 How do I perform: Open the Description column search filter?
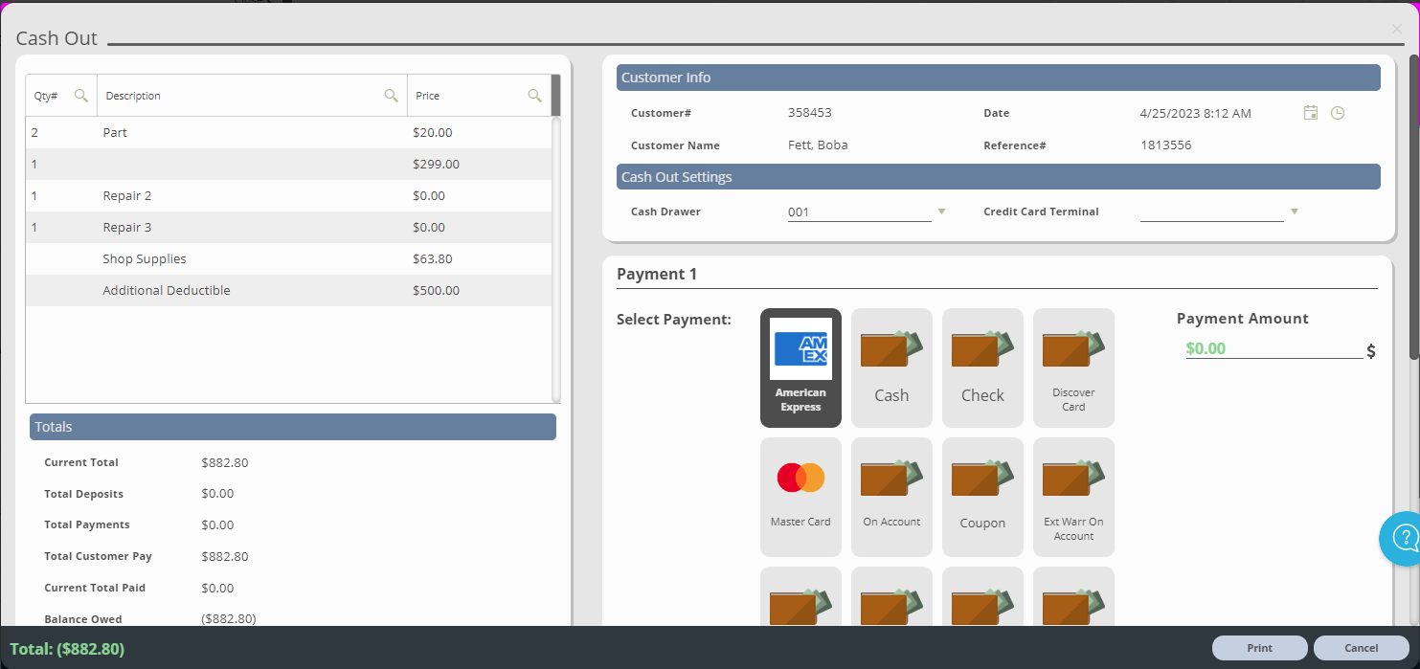391,95
